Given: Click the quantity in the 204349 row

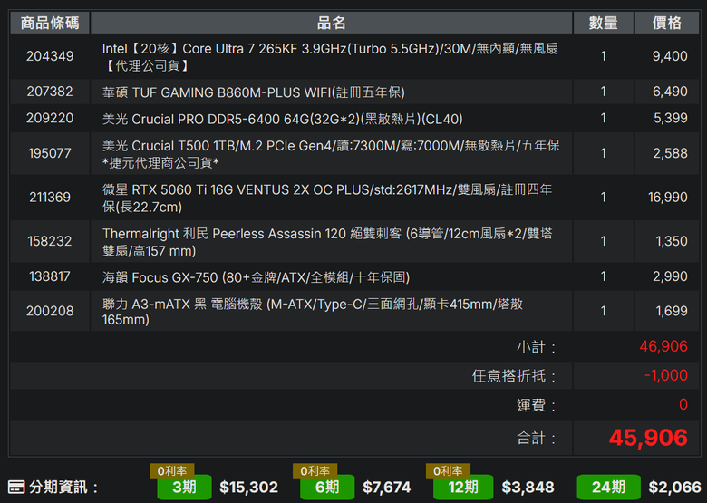Looking at the screenshot, I should pos(604,56).
